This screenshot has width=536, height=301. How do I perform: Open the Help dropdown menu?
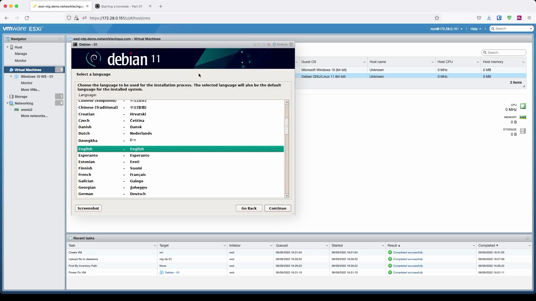(476, 29)
